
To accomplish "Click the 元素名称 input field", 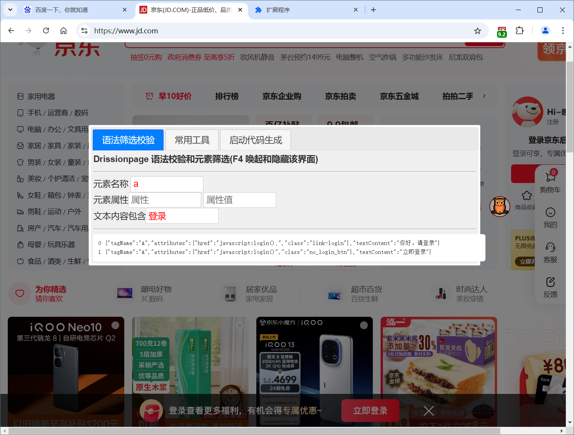I will coord(167,184).
